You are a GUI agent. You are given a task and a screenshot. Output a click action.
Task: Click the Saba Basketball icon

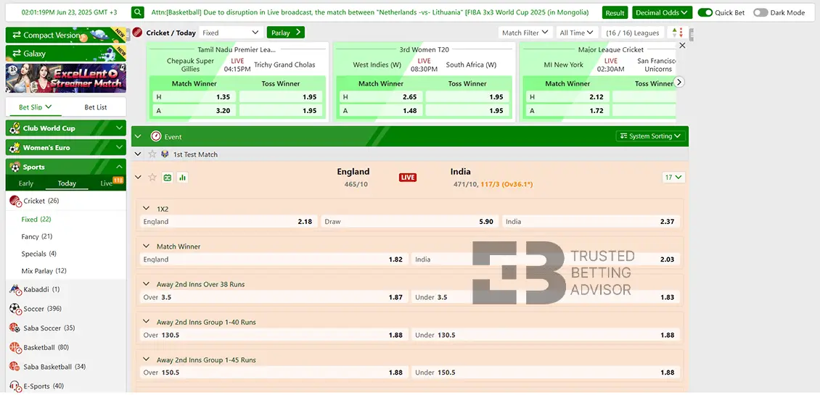[x=15, y=367]
